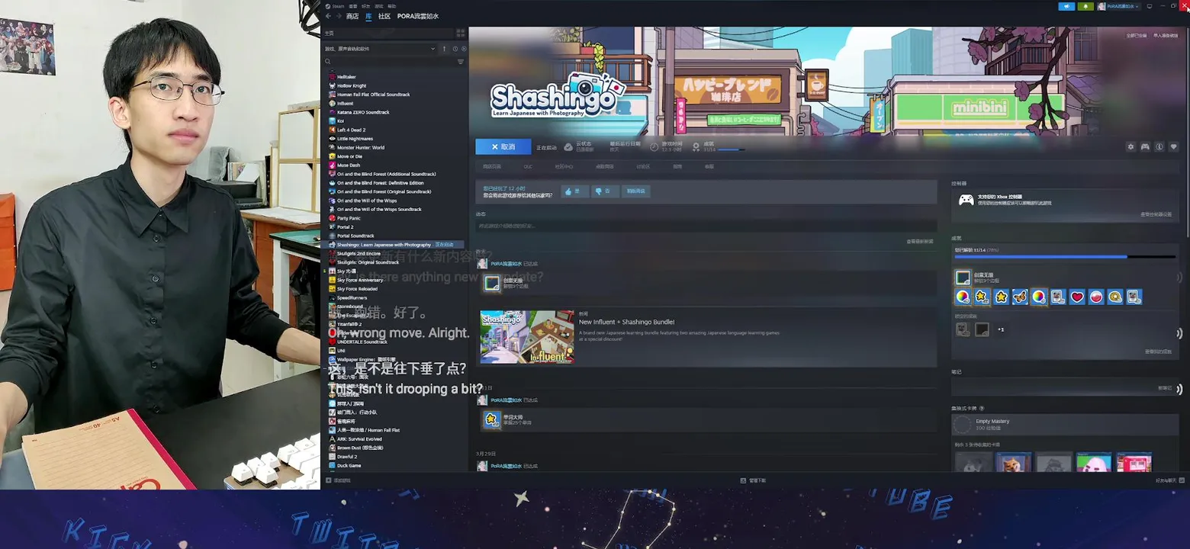Expand the 游戏、原声音轨和软件 library filter dropdown
1190x549 pixels.
[380, 49]
